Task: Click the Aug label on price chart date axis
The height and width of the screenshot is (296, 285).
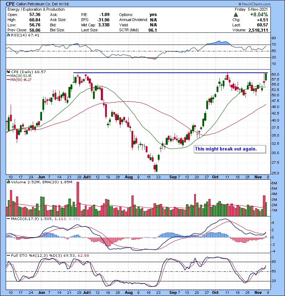Action: click(129, 177)
